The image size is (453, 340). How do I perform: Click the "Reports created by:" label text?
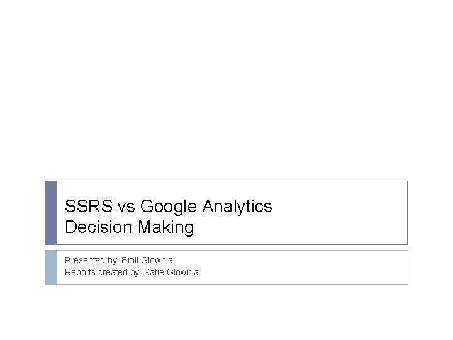[103, 272]
